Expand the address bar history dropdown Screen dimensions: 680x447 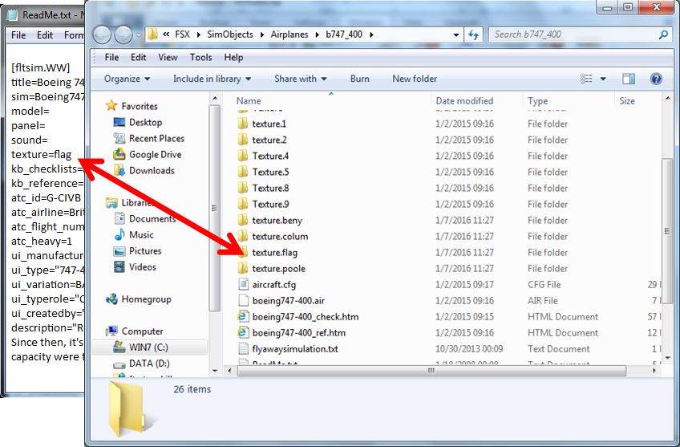pyautogui.click(x=455, y=35)
